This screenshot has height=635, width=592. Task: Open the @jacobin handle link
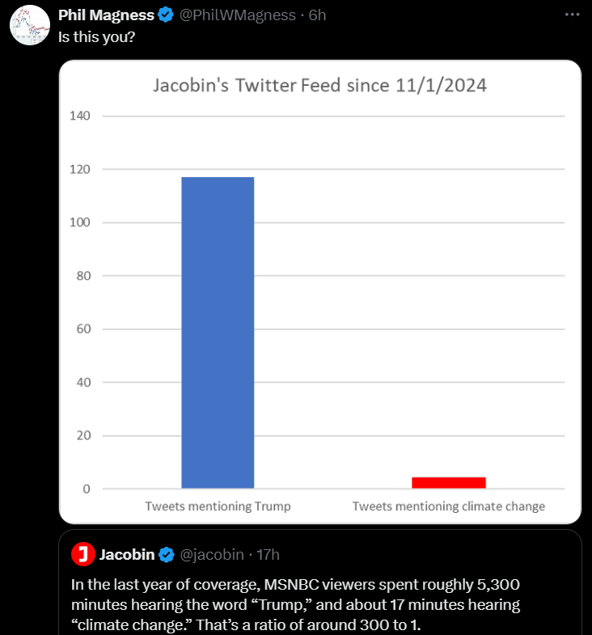(x=212, y=554)
